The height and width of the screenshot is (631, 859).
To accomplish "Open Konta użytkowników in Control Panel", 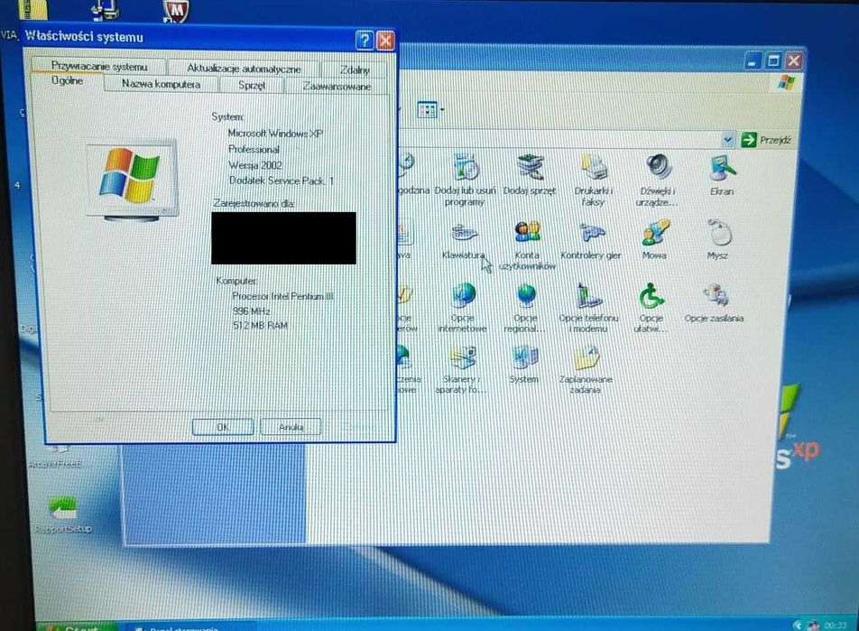I will [527, 245].
